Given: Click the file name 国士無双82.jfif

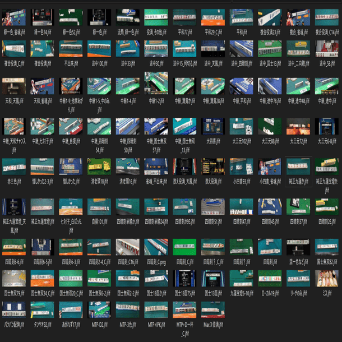Looking at the screenshot, I should [327, 262].
